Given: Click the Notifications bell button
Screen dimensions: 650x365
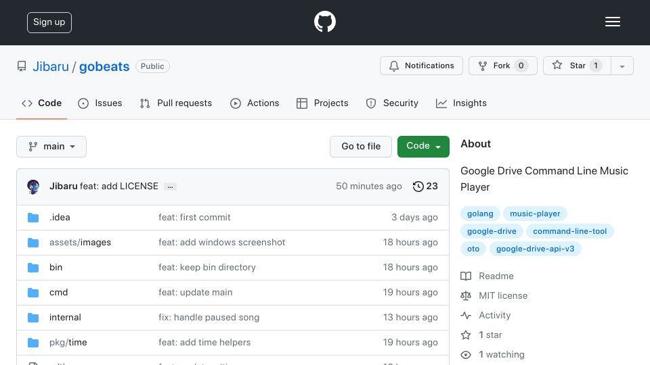Looking at the screenshot, I should tap(421, 66).
